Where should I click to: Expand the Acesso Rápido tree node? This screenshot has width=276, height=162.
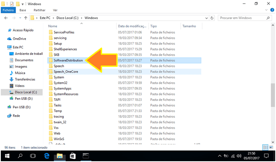[x=4, y=30]
